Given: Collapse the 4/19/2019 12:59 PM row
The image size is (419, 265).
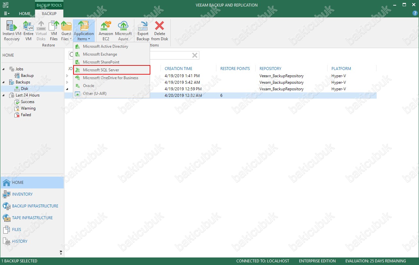Looking at the screenshot, I should (67, 89).
